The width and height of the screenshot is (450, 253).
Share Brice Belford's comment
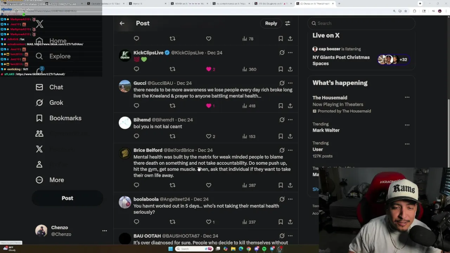tap(290, 185)
